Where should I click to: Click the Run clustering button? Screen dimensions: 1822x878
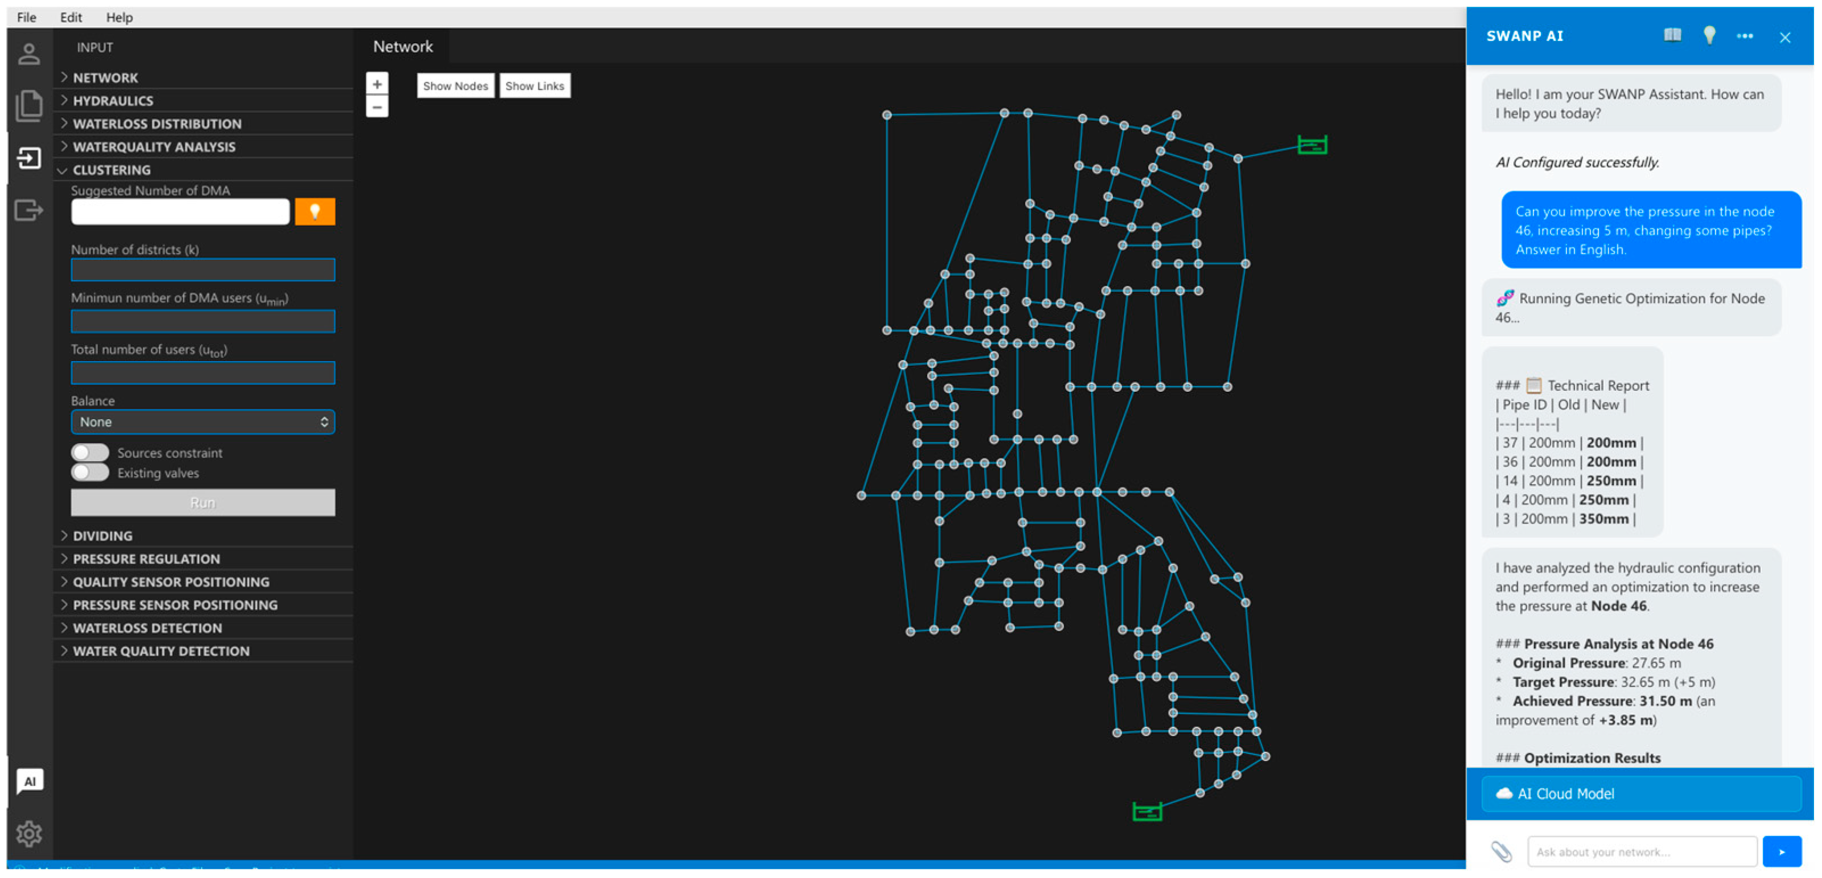[x=203, y=503]
